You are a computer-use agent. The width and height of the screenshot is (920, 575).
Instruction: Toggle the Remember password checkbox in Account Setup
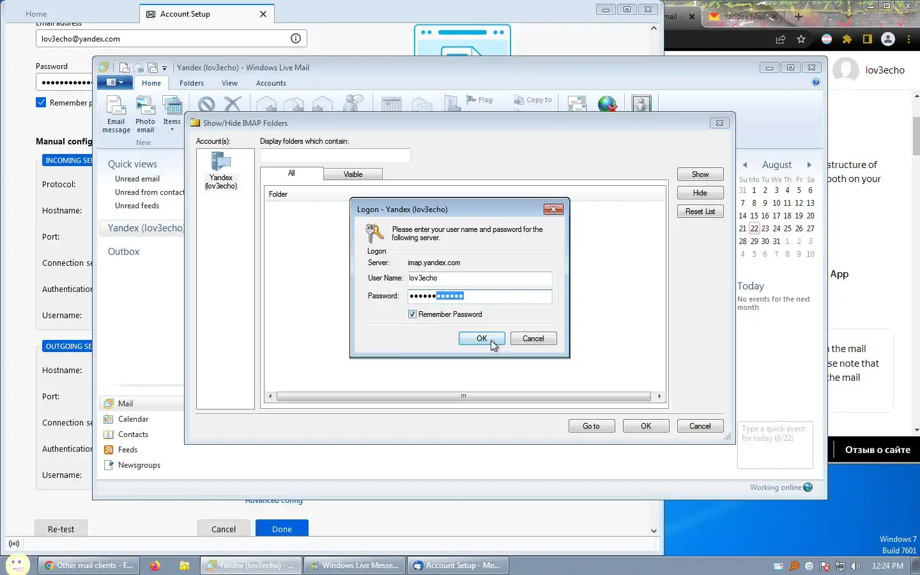tap(41, 102)
